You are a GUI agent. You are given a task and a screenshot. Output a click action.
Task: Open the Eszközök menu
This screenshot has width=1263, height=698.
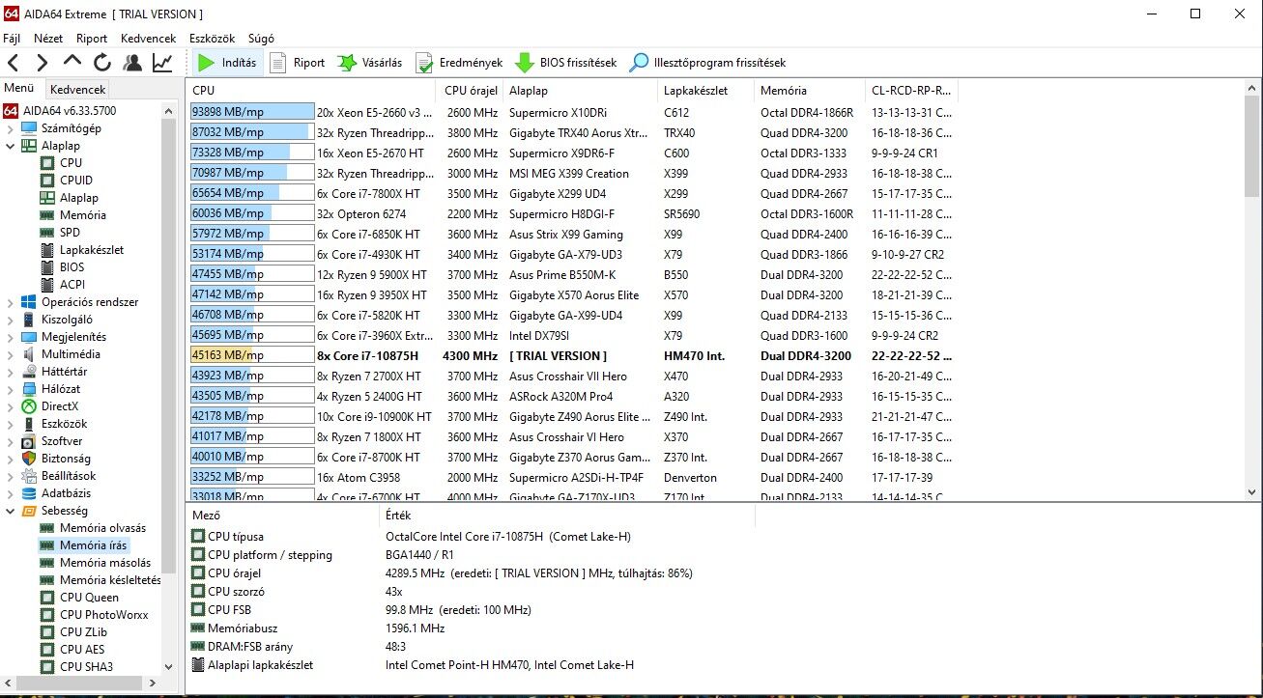213,39
